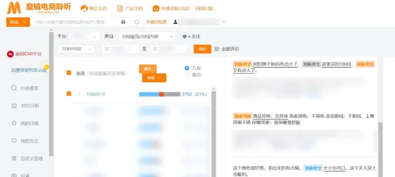Open the 月度时间段 dropdown
The height and width of the screenshot is (177, 395).
click(76, 49)
